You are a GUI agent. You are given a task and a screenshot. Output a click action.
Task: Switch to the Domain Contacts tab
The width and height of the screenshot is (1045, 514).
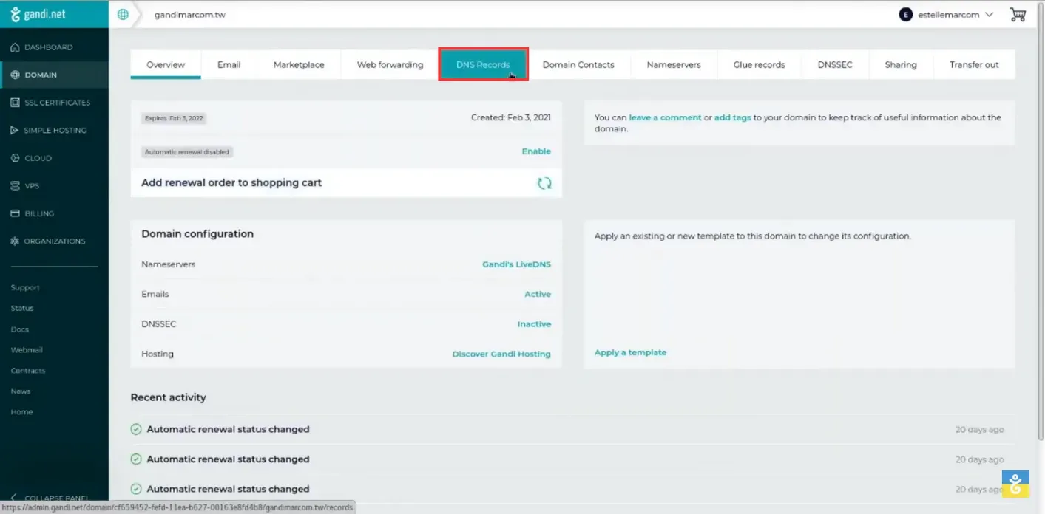[578, 64]
